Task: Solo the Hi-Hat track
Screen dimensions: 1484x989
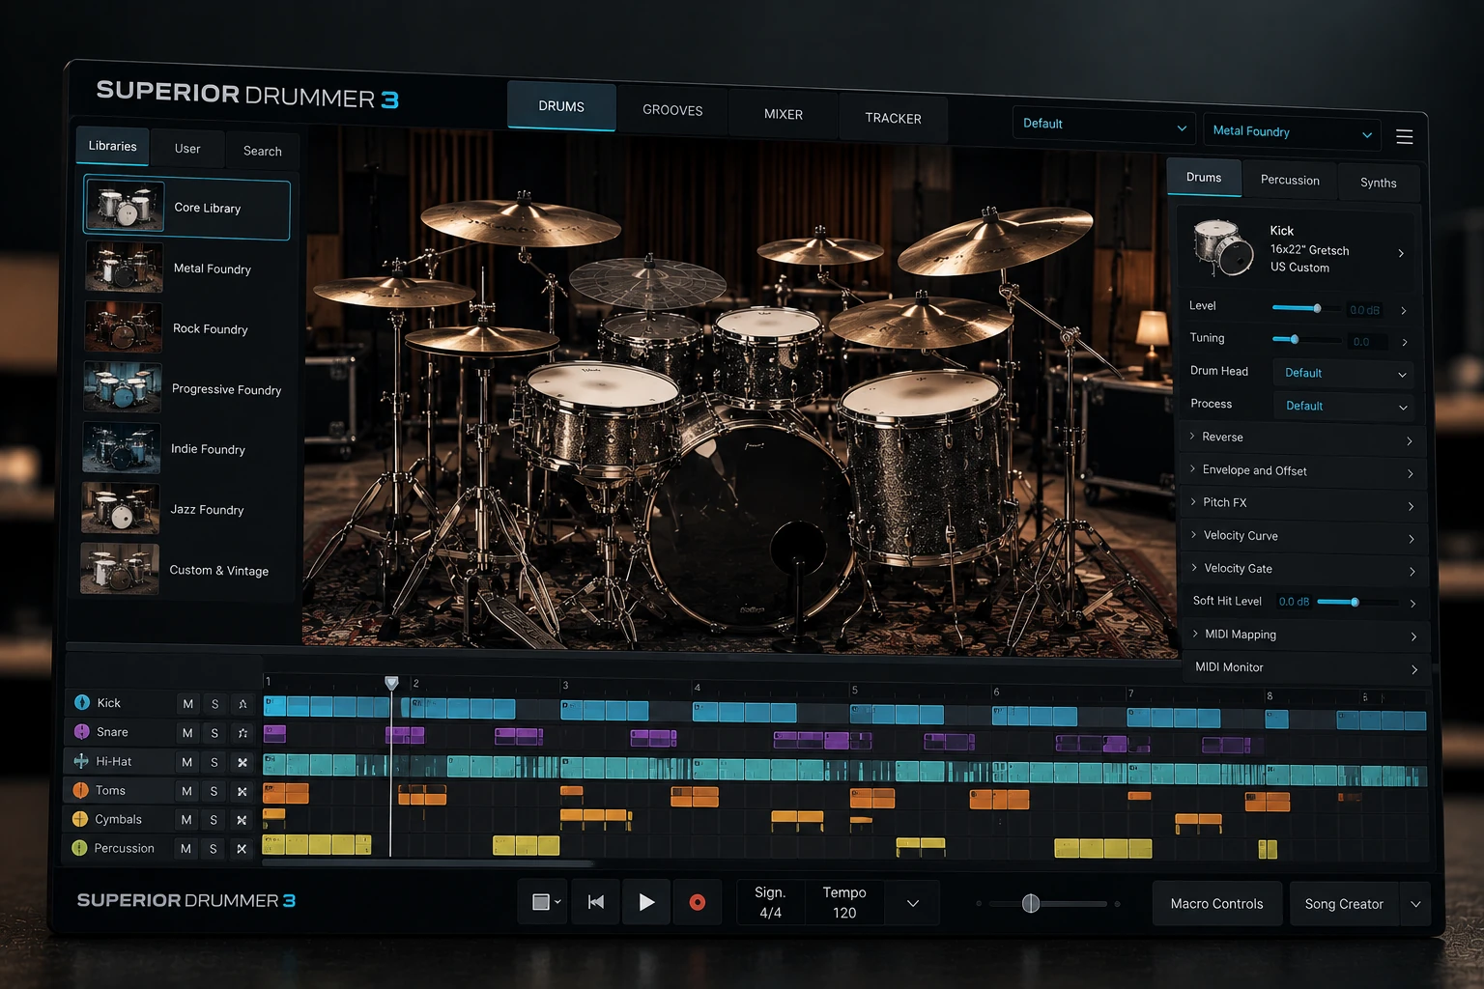Action: [214, 762]
